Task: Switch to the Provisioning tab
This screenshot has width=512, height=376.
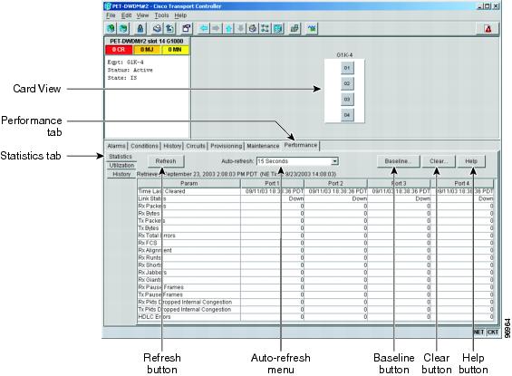Action: coord(227,146)
